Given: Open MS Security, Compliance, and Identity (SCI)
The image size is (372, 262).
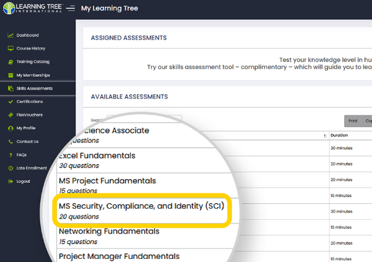Looking at the screenshot, I should (141, 206).
